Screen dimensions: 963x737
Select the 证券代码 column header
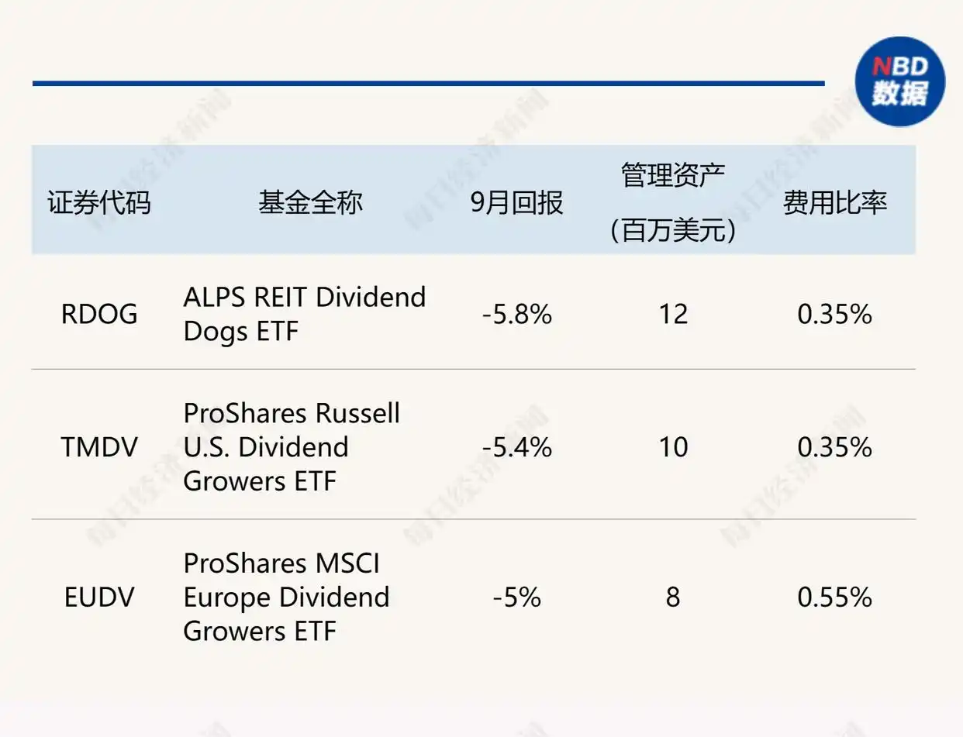[98, 202]
